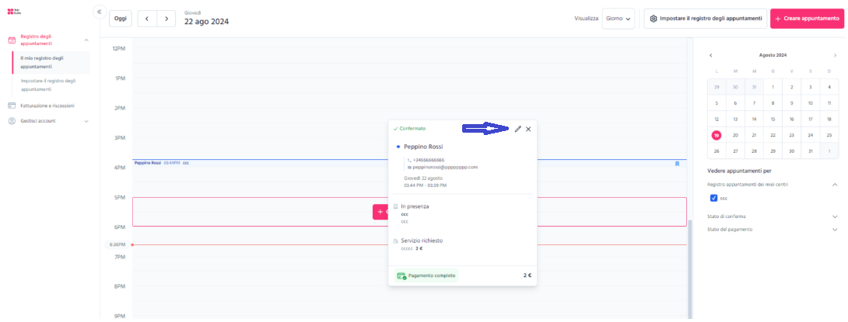Expand Gestisci account sidebar menu
This screenshot has height=322, width=848.
(x=86, y=121)
